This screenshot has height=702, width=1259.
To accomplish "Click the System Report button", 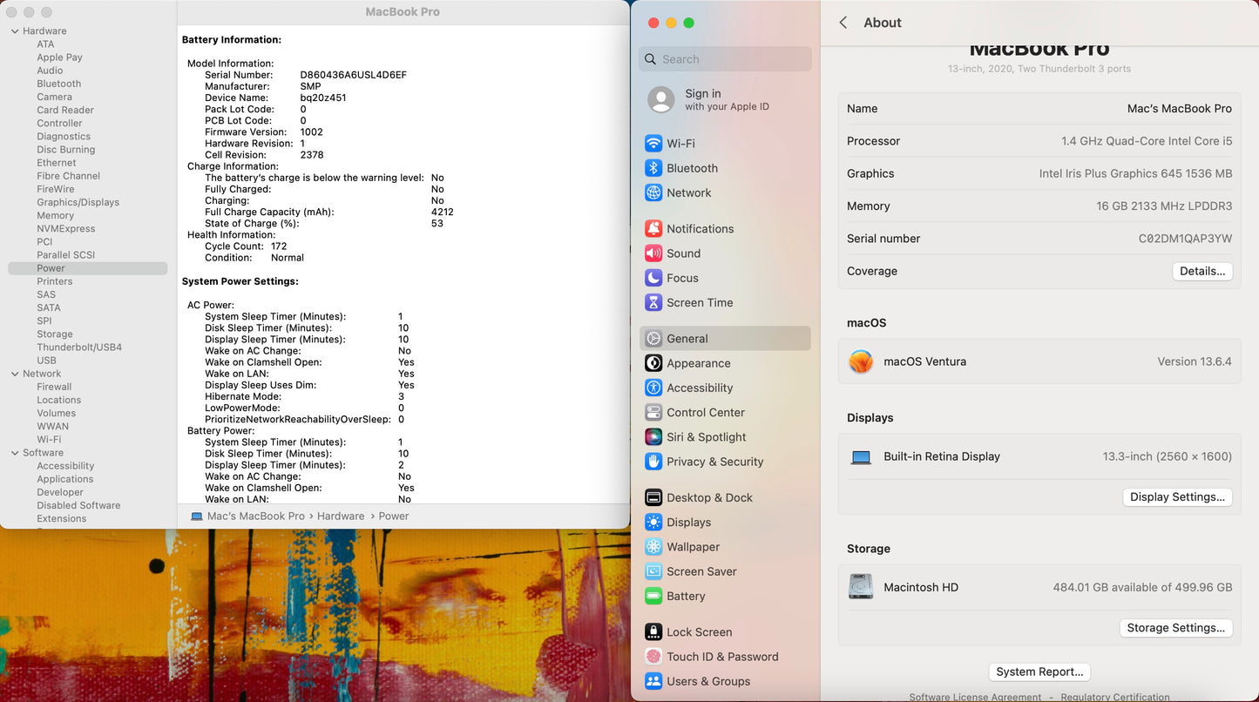I will [1039, 672].
